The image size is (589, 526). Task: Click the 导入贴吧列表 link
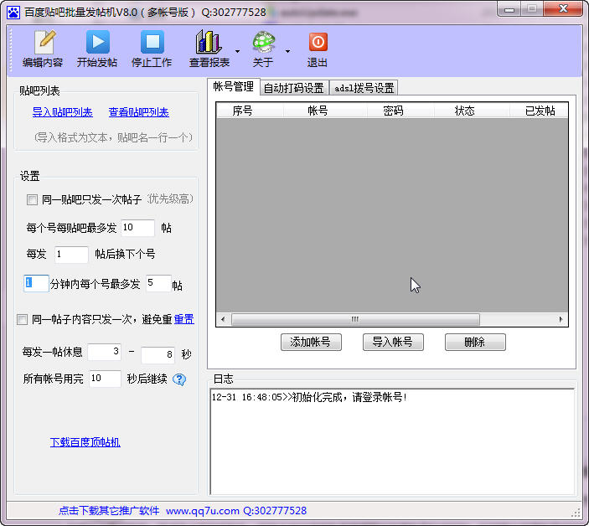62,112
